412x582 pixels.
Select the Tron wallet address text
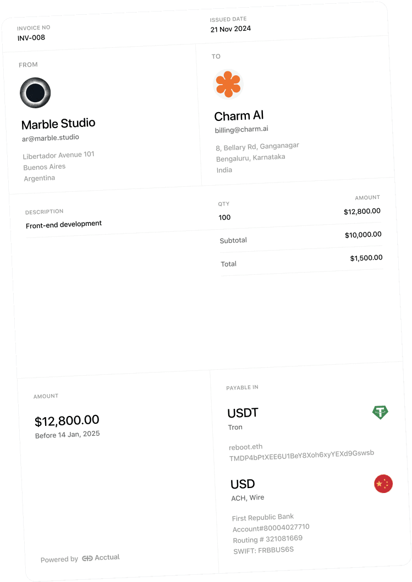tap(301, 456)
